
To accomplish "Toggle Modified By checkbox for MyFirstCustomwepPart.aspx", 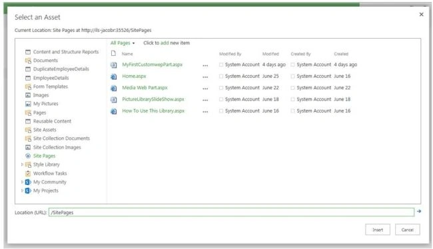I will [x=221, y=65].
